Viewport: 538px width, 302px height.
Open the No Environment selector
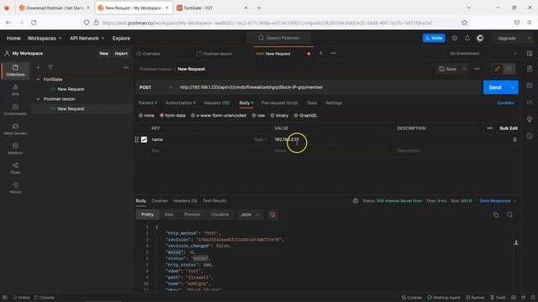pyautogui.click(x=483, y=54)
